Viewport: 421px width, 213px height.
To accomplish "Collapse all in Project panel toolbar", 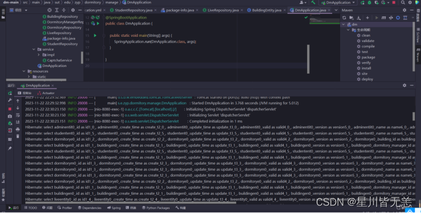I will click(64, 10).
